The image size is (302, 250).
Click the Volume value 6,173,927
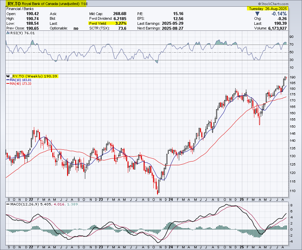(278, 28)
